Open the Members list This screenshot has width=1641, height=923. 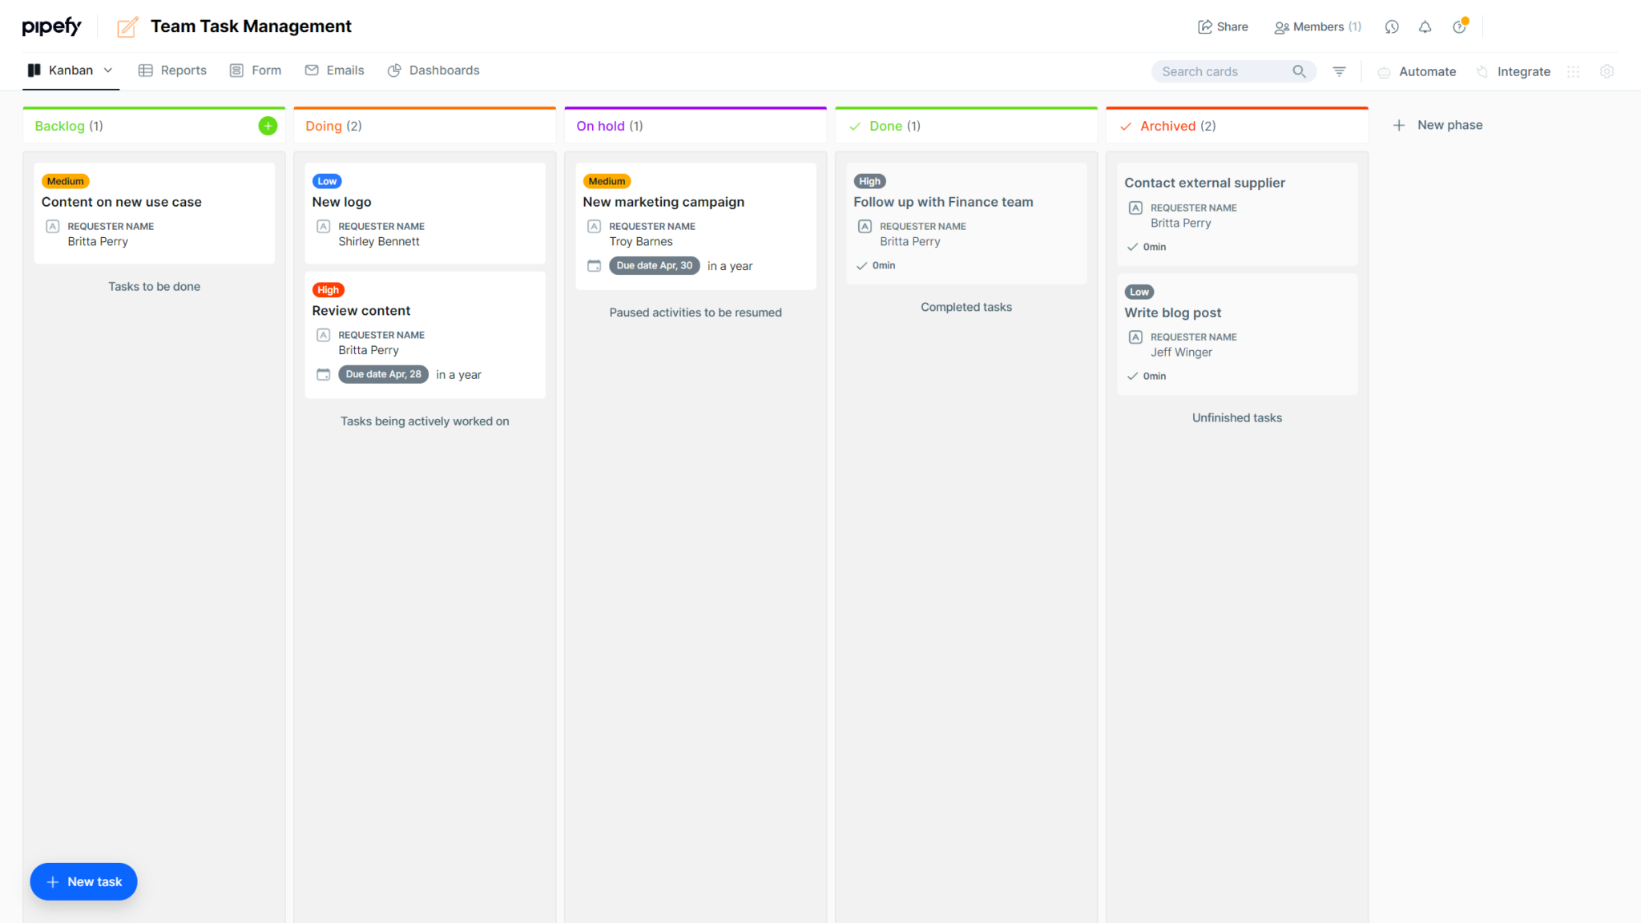(1316, 26)
